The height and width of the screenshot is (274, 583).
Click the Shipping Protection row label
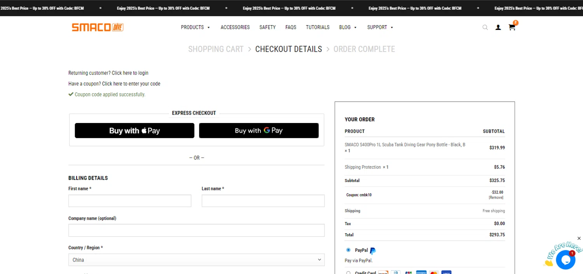pos(363,167)
